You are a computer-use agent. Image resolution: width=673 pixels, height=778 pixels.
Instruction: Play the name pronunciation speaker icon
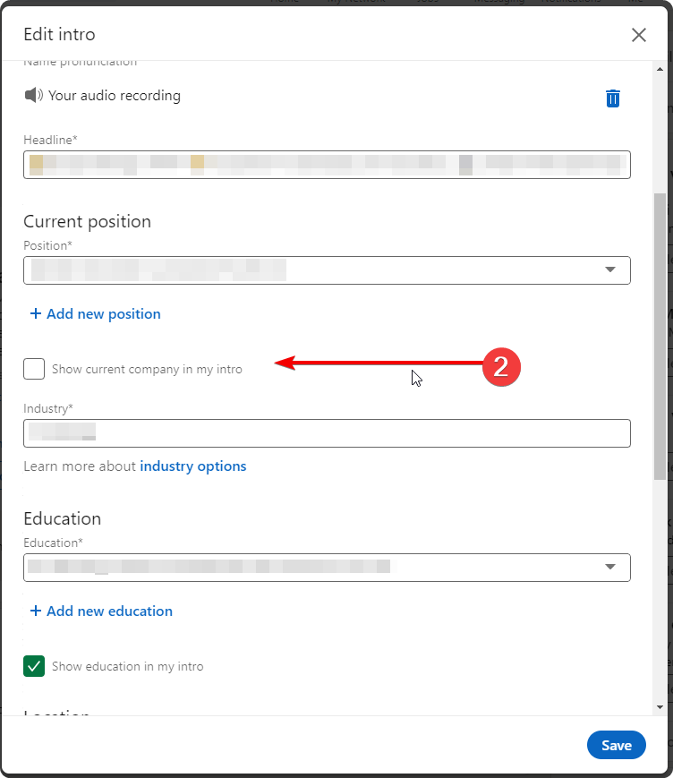[x=34, y=95]
